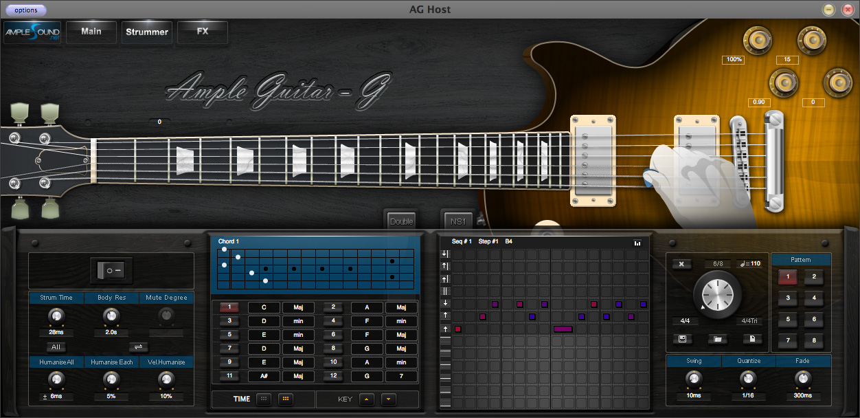The image size is (860, 418).
Task: Click the new blank page pattern icon
Action: click(752, 339)
